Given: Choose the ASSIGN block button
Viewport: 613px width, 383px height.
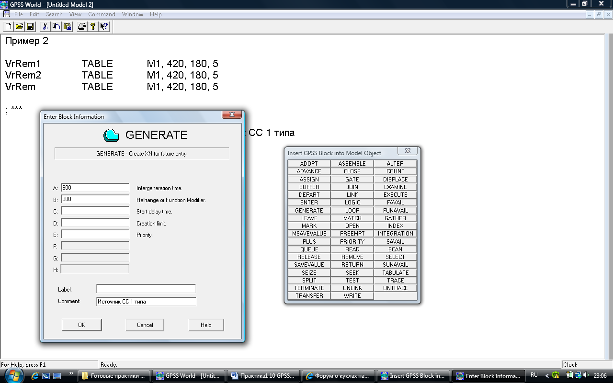Looking at the screenshot, I should (309, 179).
